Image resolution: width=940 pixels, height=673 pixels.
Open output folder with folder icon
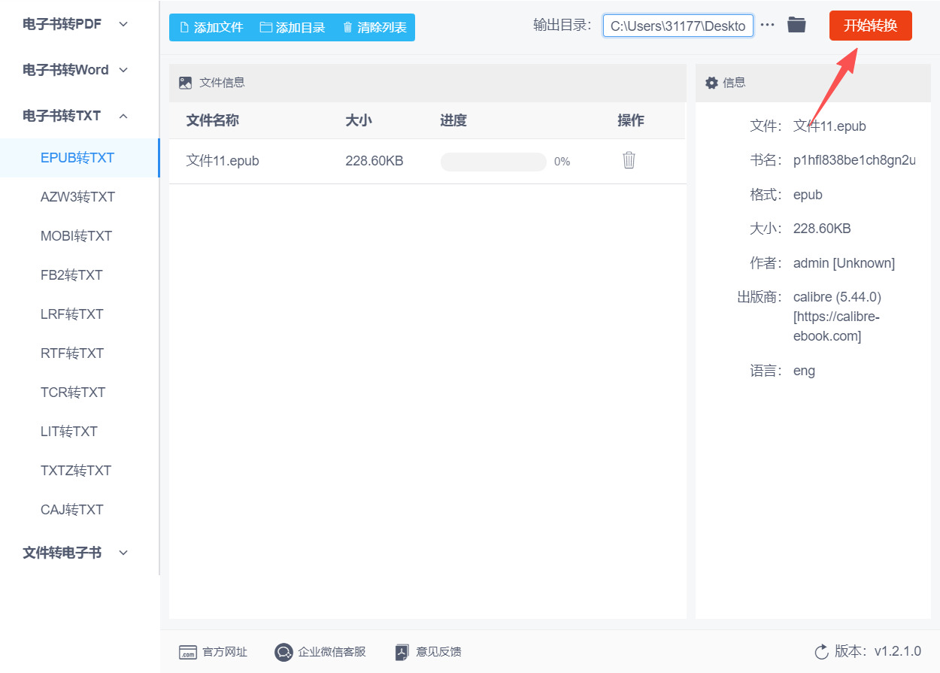(796, 25)
